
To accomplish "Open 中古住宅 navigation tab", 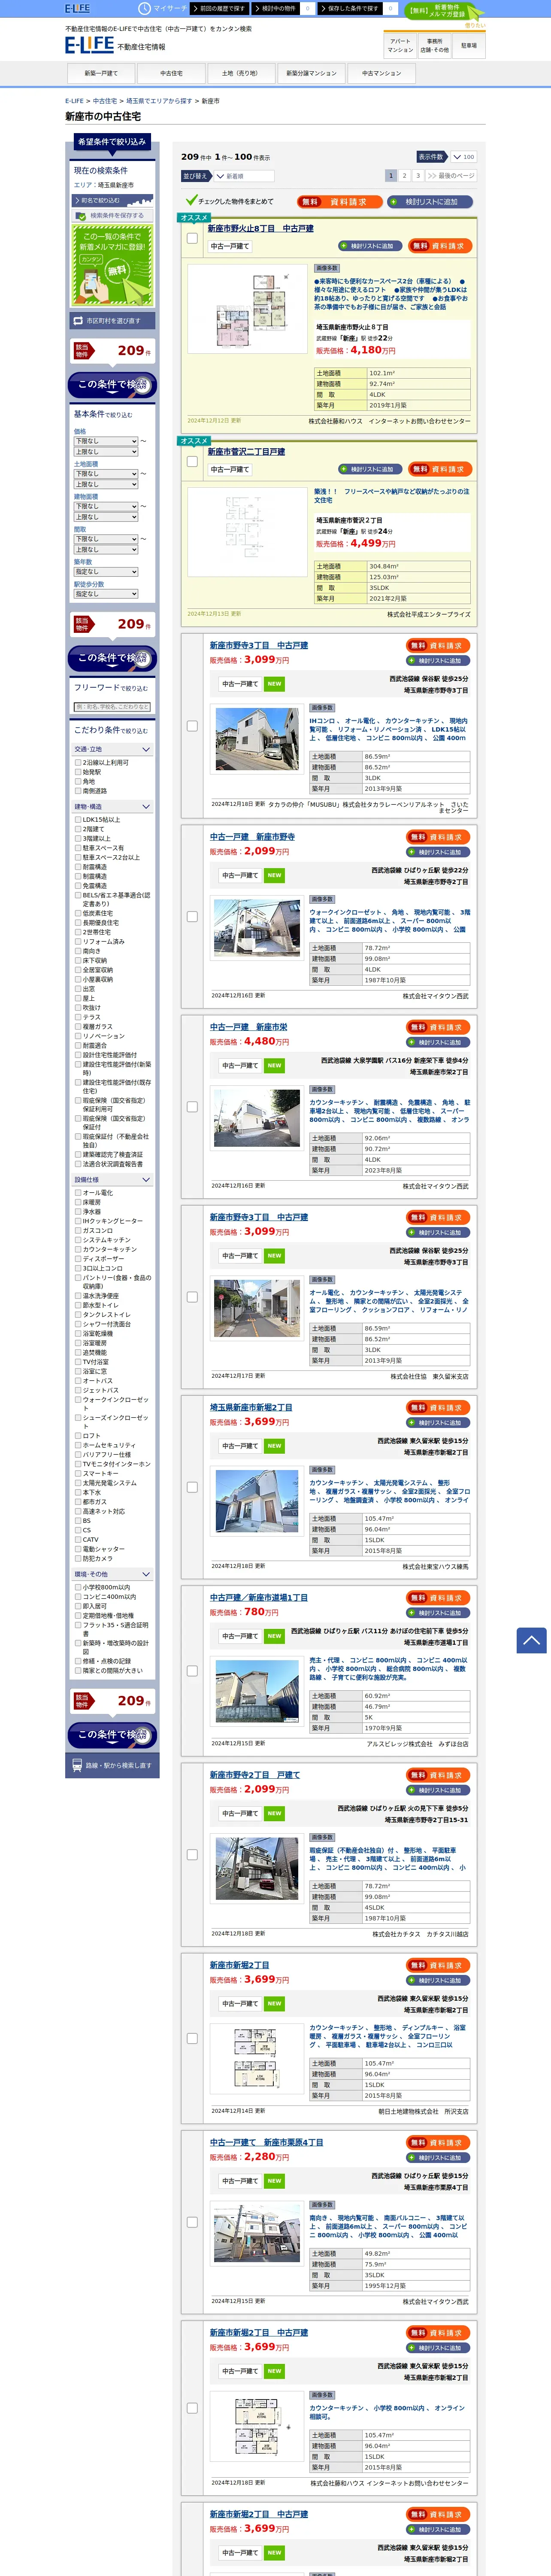I will 171,73.
